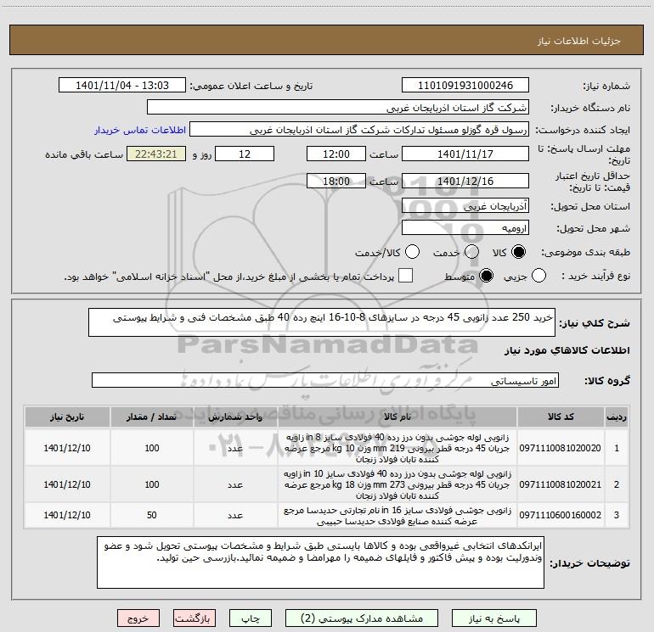Select the خدمت radio button

click(x=471, y=252)
